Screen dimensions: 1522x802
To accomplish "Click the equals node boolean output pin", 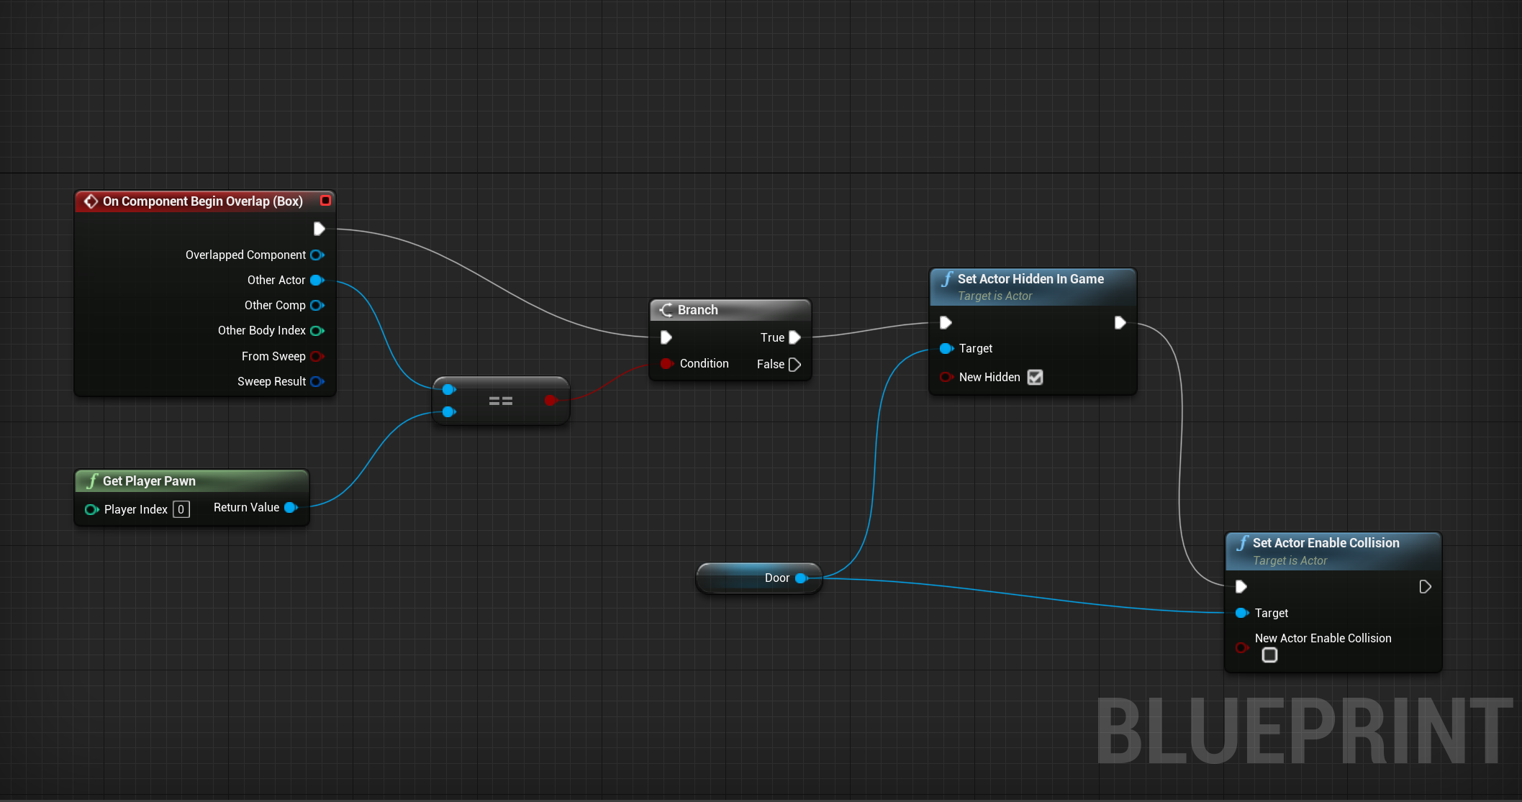I will (x=551, y=400).
